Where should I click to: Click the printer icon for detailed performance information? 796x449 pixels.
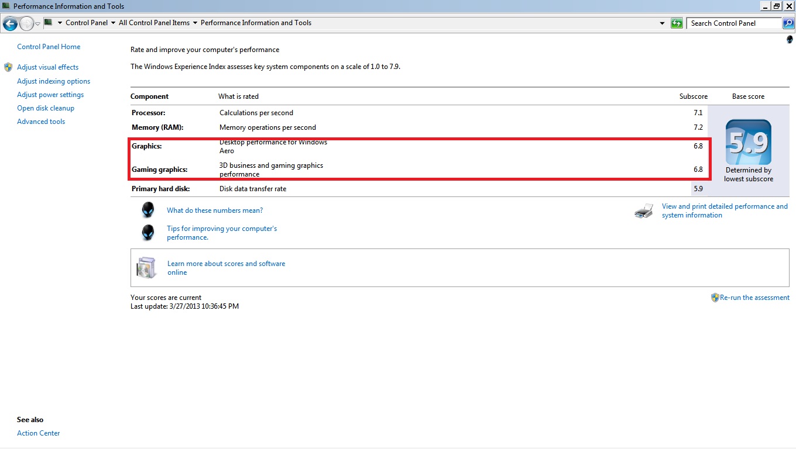(x=644, y=210)
